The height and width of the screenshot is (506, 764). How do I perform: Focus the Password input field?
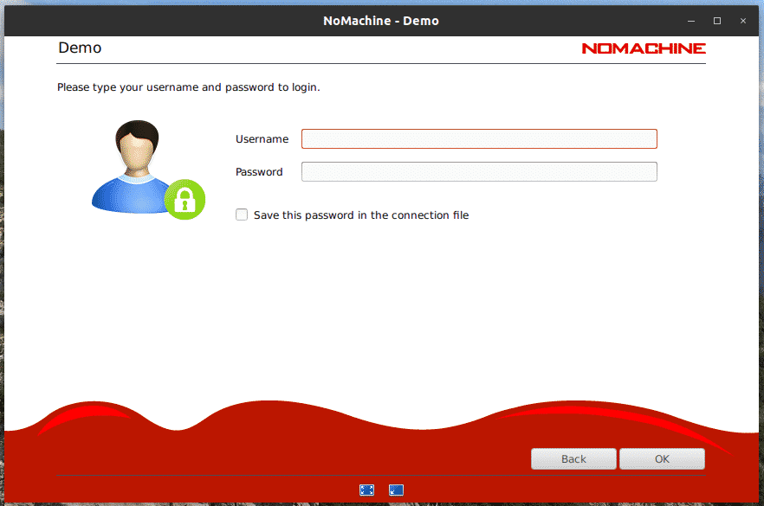point(479,172)
